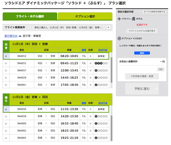Select the outbound flight SNA053 radio button

point(6,56)
